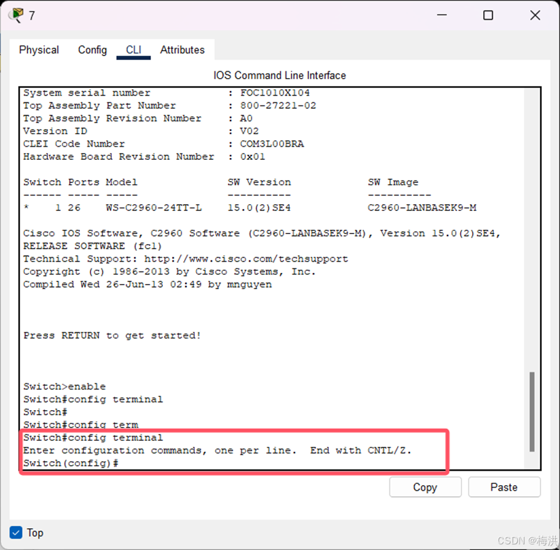Minimize the device window
The width and height of the screenshot is (560, 550).
coord(442,15)
